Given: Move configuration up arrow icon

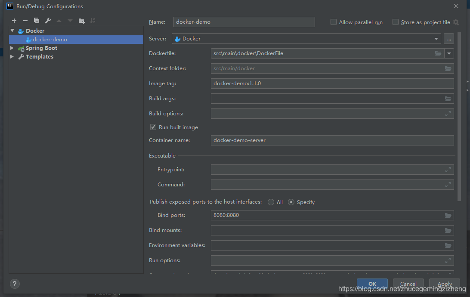Looking at the screenshot, I should tap(59, 21).
